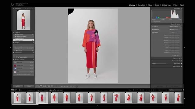Image resolution: width=195 pixels, height=109 pixels.
Task: Hide left panel group edge arrow
Action: pyautogui.click(x=10, y=48)
